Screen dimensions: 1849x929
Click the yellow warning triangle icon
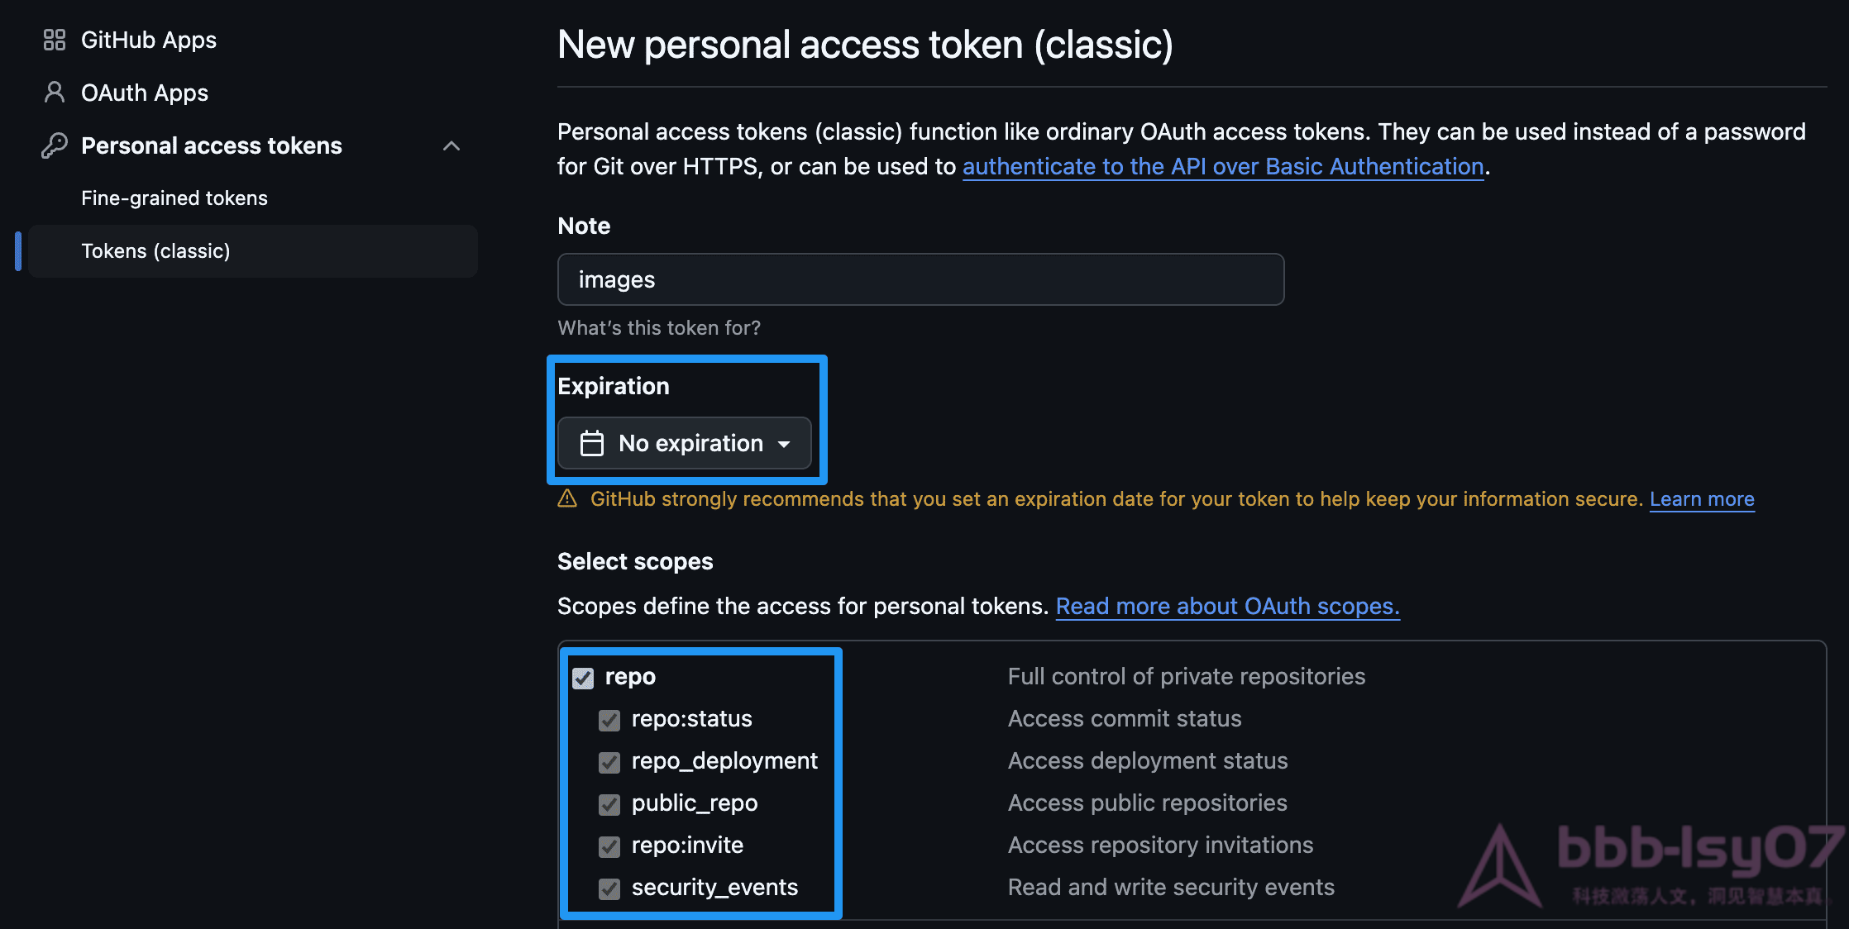567,498
